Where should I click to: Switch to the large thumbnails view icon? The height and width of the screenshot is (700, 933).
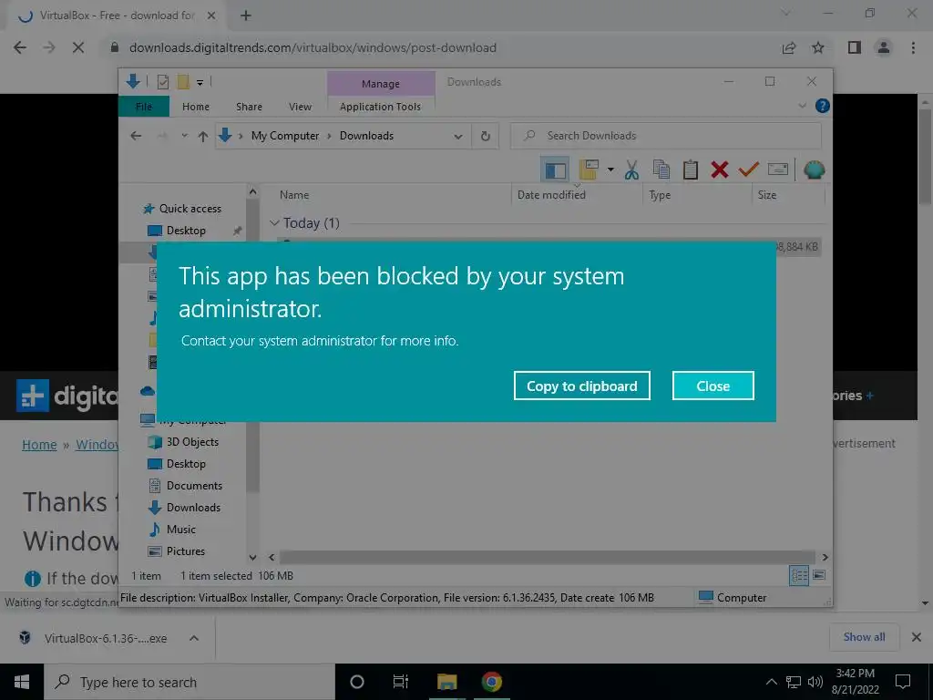pyautogui.click(x=819, y=575)
